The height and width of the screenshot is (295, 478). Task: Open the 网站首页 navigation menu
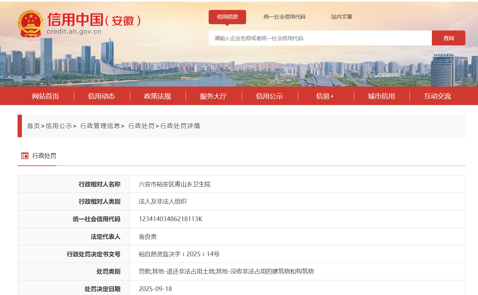[x=46, y=96]
